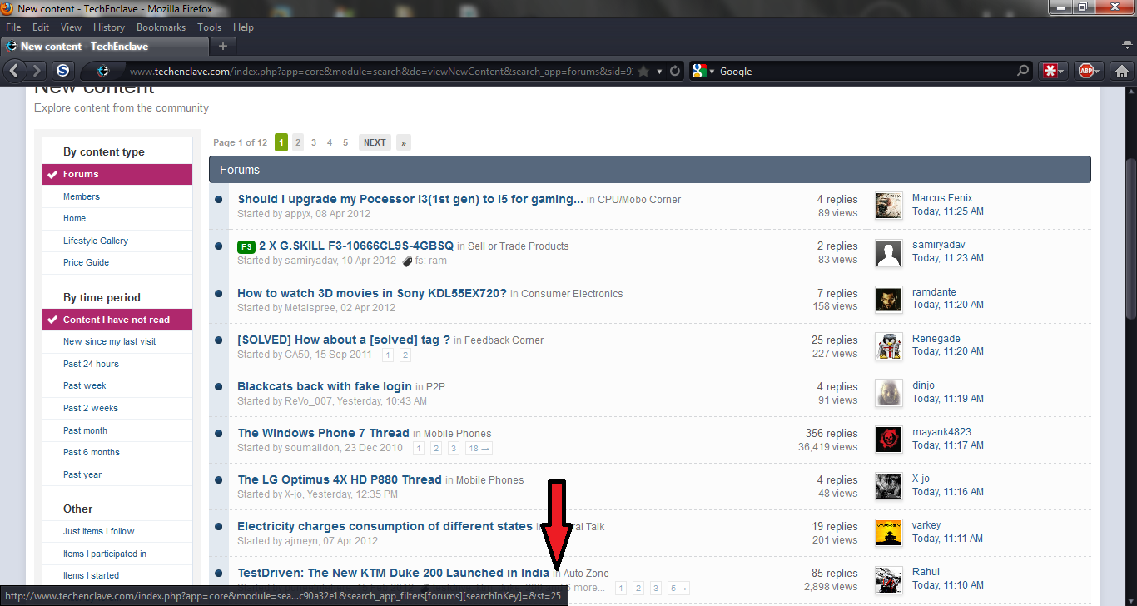
Task: Open varkey's avatar image
Action: click(889, 533)
